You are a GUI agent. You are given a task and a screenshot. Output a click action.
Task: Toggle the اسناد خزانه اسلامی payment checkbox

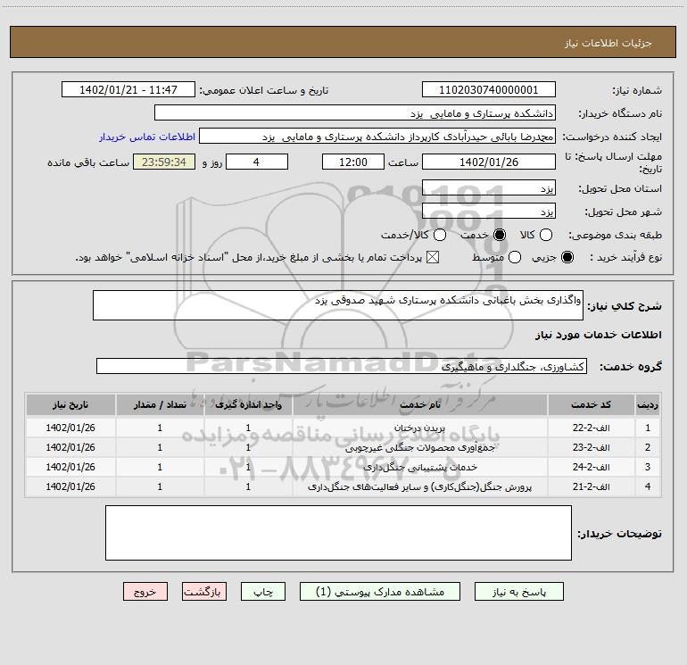tap(433, 257)
